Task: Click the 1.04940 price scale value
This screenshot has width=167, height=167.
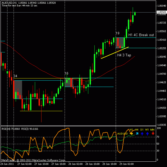Action: [162, 65]
